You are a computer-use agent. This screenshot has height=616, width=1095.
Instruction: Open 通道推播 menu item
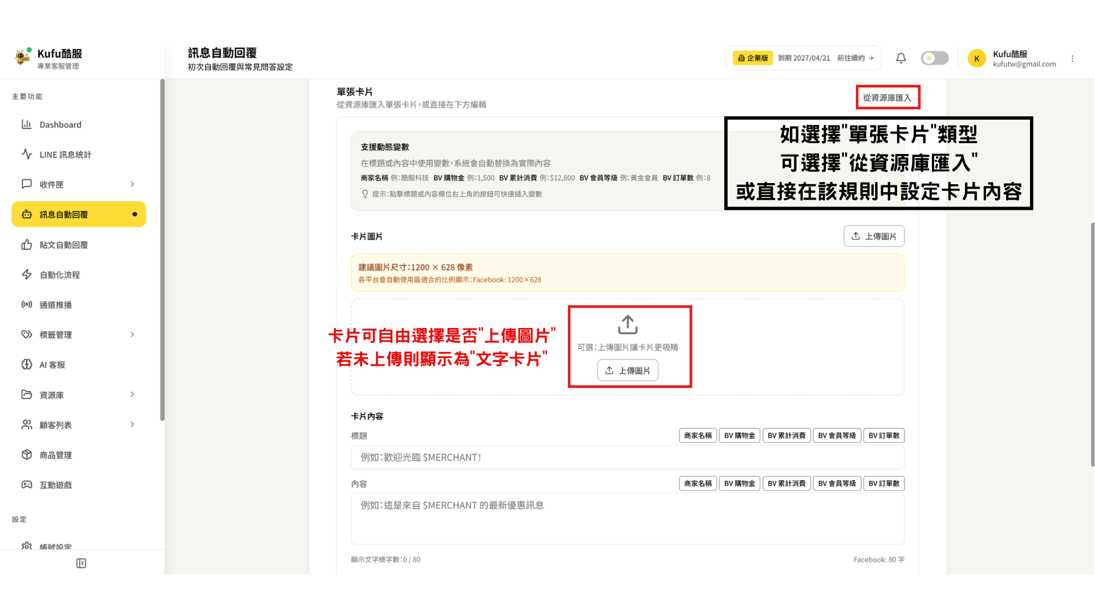(x=79, y=305)
